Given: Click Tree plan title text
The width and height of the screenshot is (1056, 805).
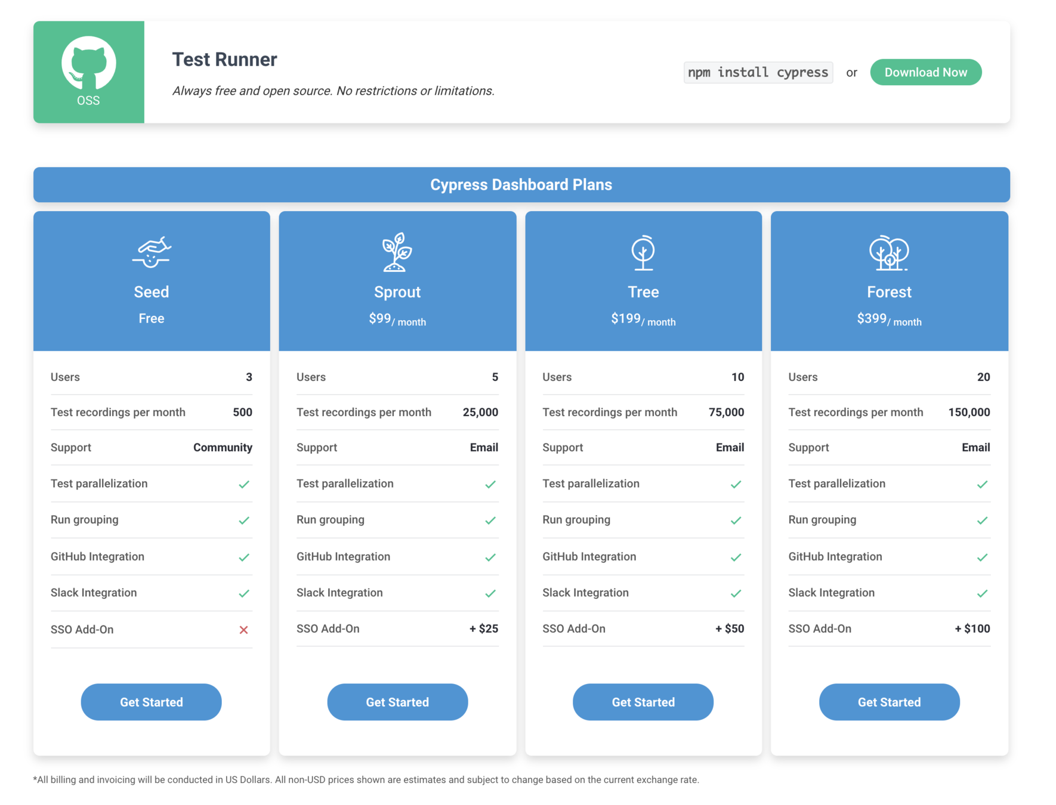Looking at the screenshot, I should [643, 292].
